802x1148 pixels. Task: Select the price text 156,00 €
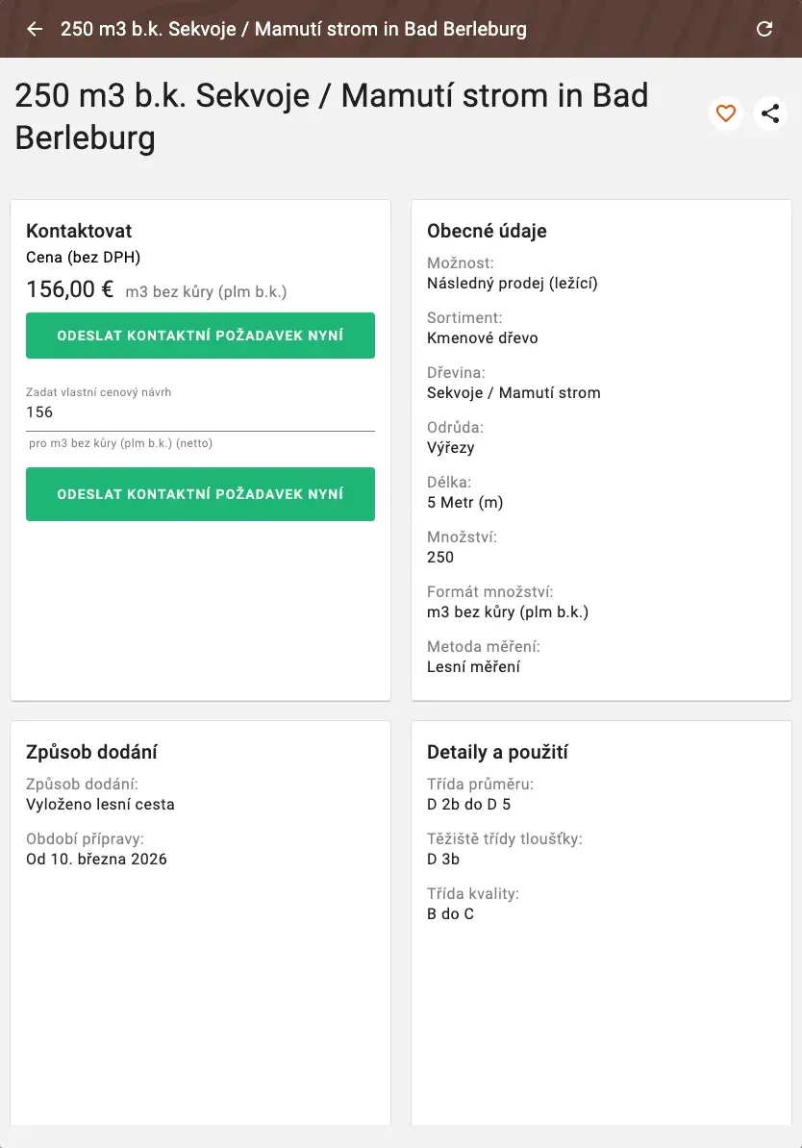click(69, 289)
